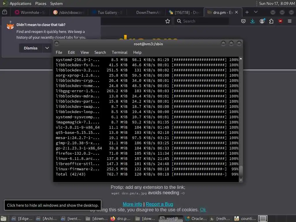Viewport: 296px width, 222px height.
Task: Click Ok cookie link
Action: [x=203, y=210]
